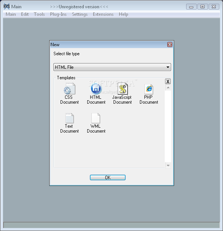This screenshot has height=231, width=223.
Task: Pick the JavaScript Document template icon
Action: point(123,89)
